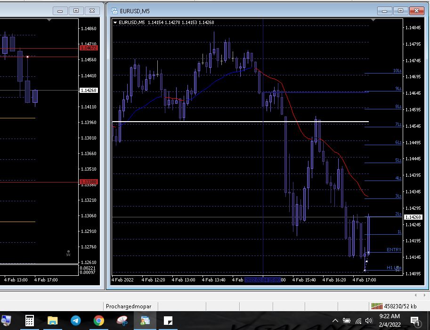Click the connection status bars icon
The width and height of the screenshot is (430, 330).
click(x=377, y=306)
